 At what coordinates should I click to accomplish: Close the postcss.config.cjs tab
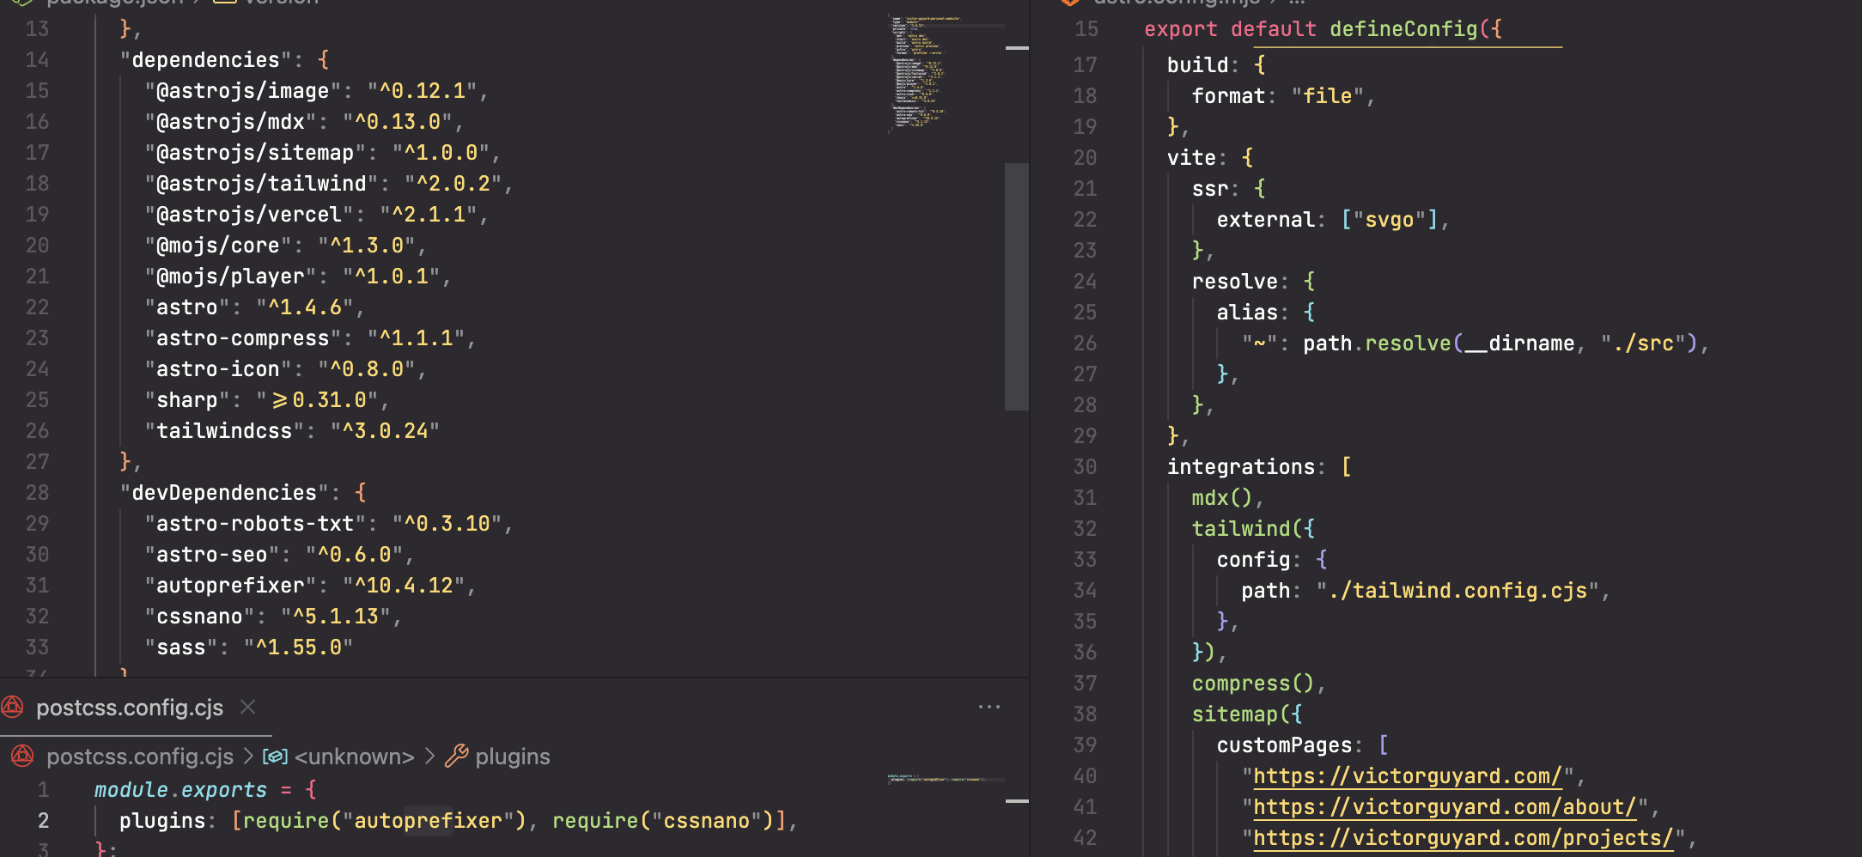(x=247, y=707)
